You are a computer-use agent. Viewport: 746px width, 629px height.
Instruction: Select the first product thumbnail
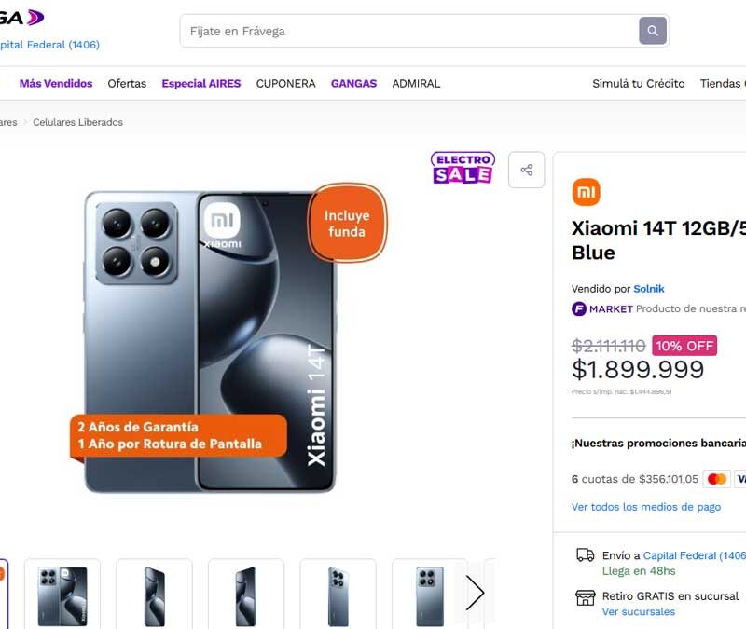coord(62,593)
